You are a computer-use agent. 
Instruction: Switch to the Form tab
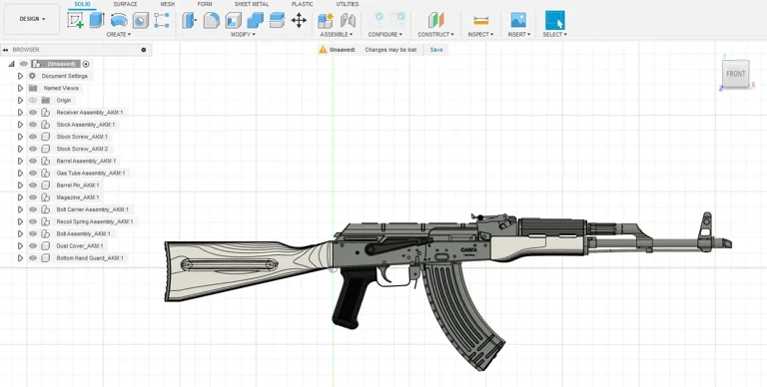(x=205, y=4)
